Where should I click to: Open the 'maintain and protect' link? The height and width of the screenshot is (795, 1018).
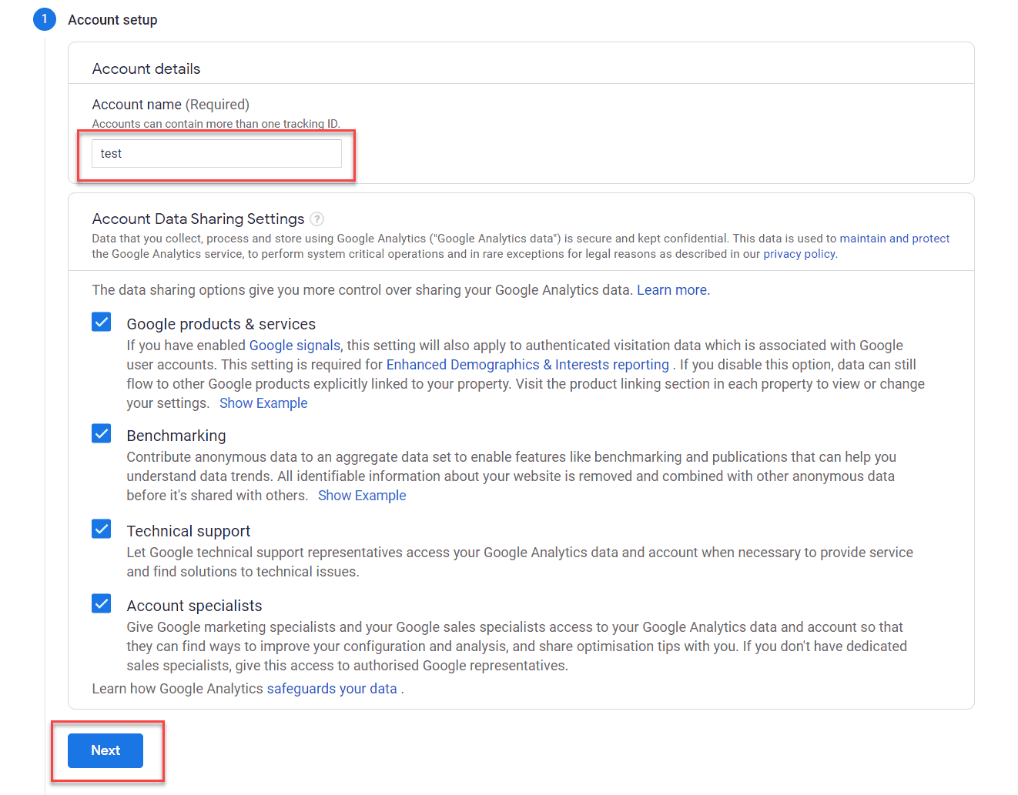pyautogui.click(x=894, y=239)
